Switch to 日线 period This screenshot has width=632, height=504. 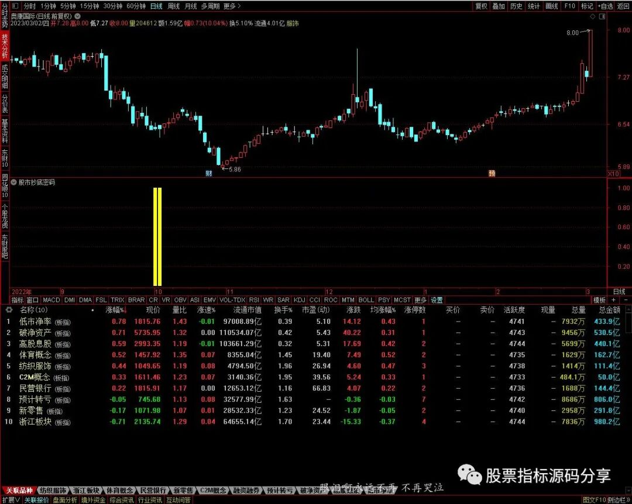point(156,6)
